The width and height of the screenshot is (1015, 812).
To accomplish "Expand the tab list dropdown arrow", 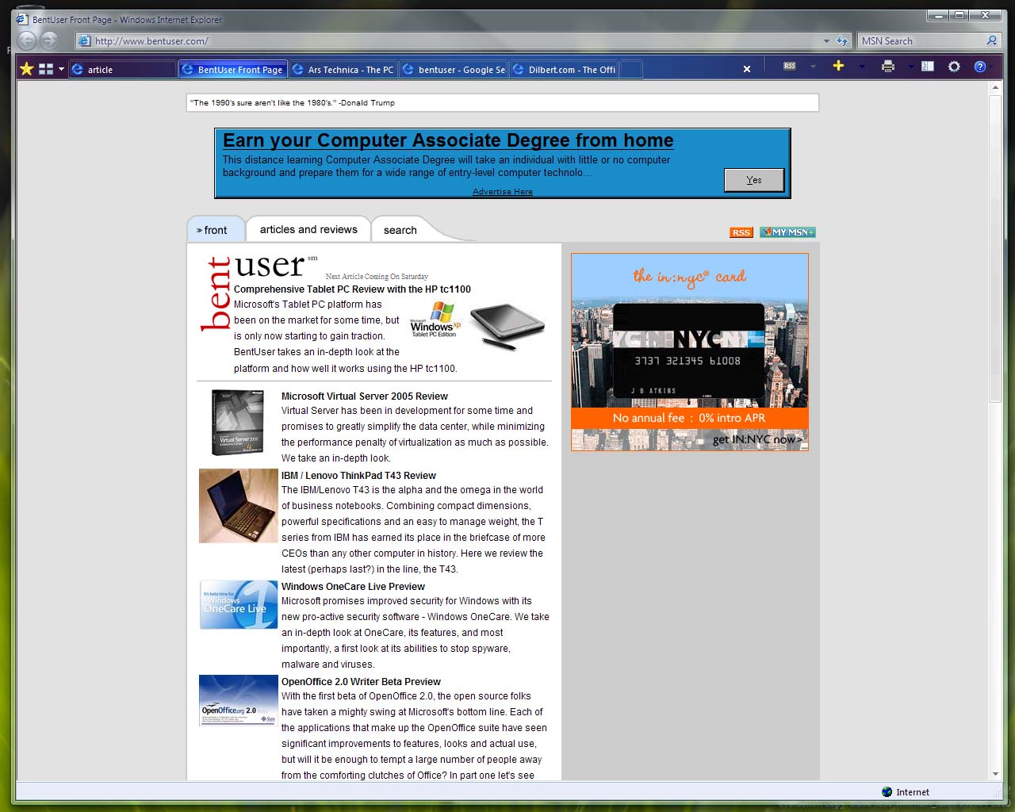I will 61,69.
